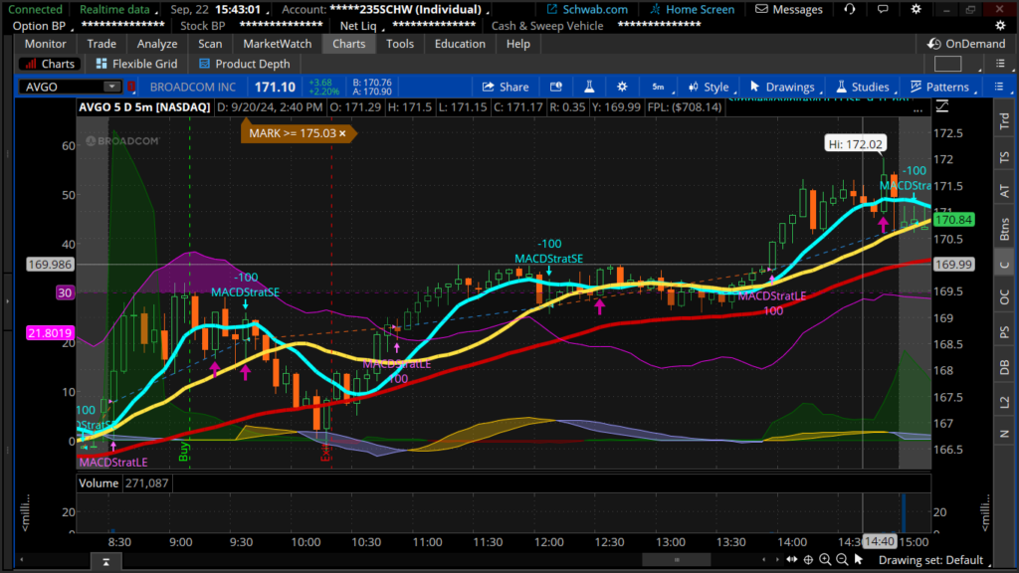Open the grid layout rectangle selector
This screenshot has width=1019, height=573.
[x=947, y=64]
